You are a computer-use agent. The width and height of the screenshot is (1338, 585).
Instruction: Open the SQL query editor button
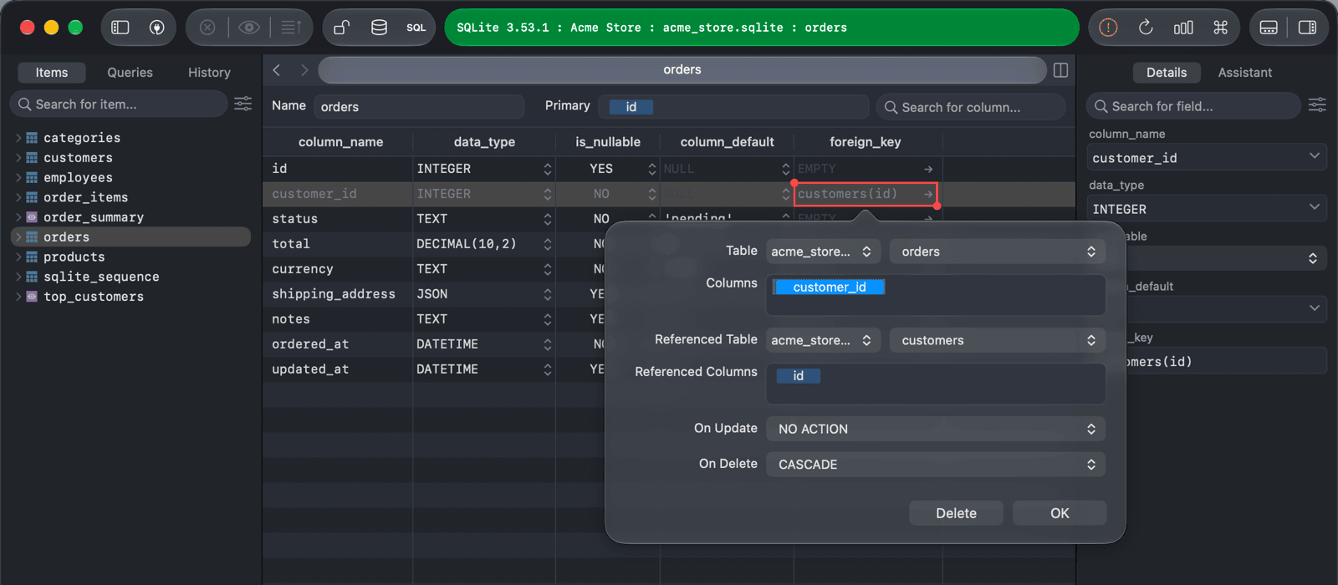(x=416, y=28)
